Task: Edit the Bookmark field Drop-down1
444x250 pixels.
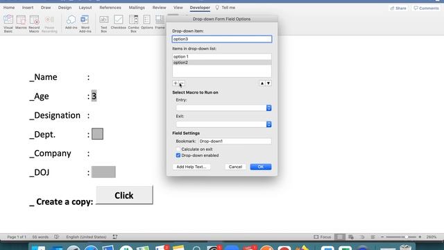Action: click(235, 141)
